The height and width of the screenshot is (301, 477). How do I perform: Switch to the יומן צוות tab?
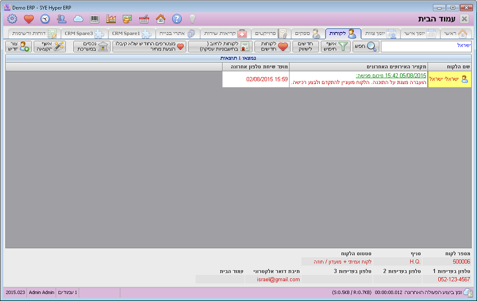(381, 34)
